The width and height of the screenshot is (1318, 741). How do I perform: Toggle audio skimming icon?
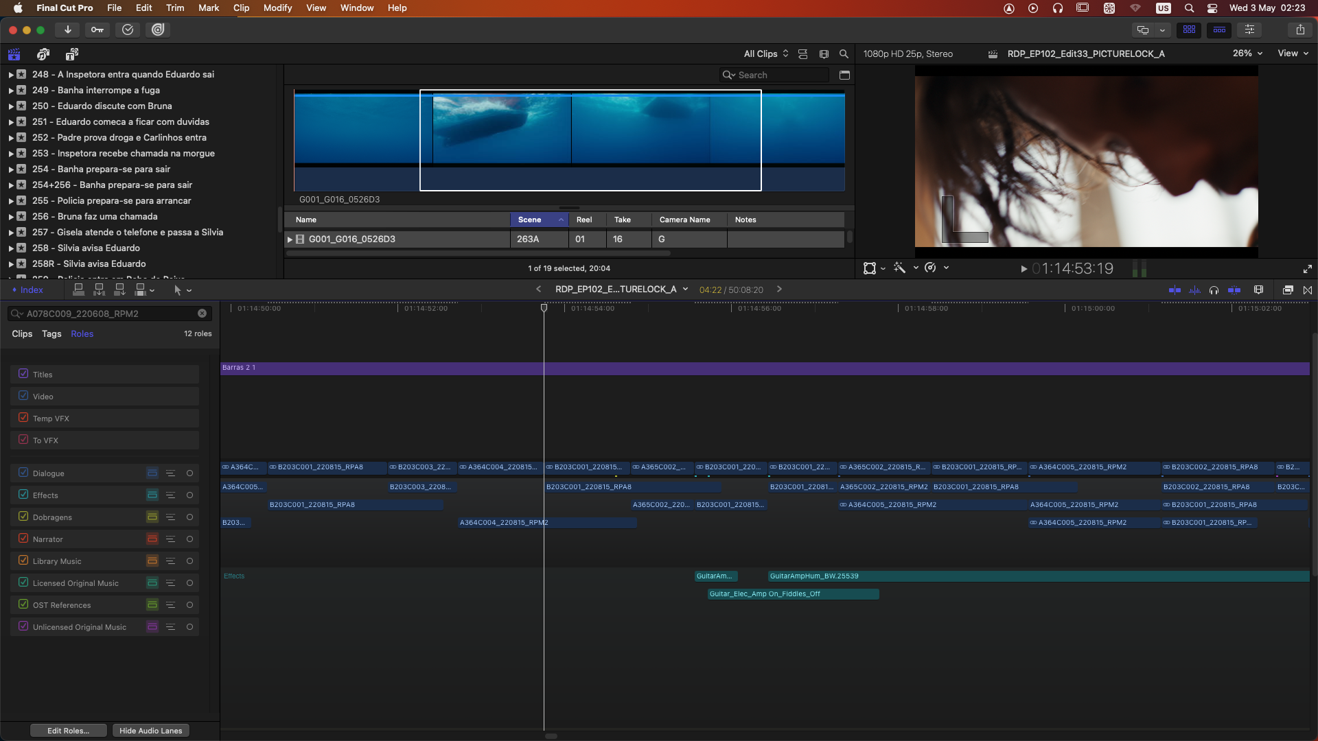tap(1194, 290)
